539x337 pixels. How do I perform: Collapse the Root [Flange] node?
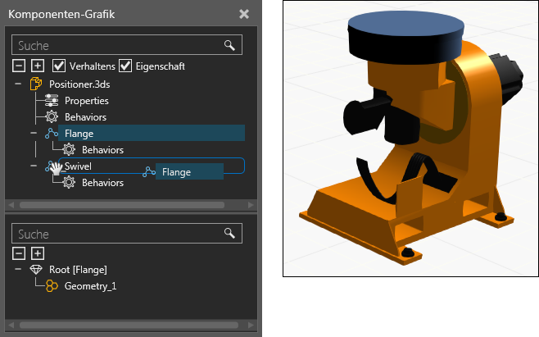pos(18,269)
